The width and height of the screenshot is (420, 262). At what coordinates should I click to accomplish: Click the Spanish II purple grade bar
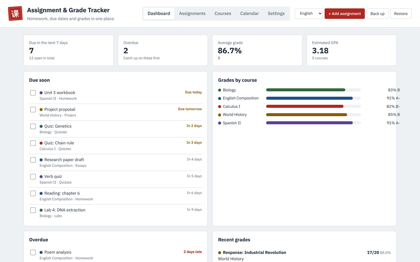pos(313,123)
